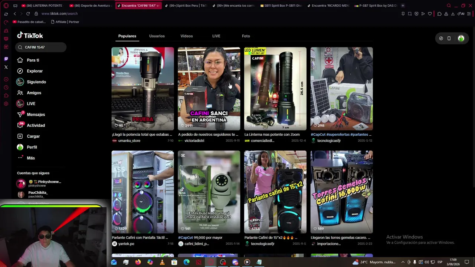
Task: Open Firefox from the taskbar
Action: pyautogui.click(x=138, y=262)
